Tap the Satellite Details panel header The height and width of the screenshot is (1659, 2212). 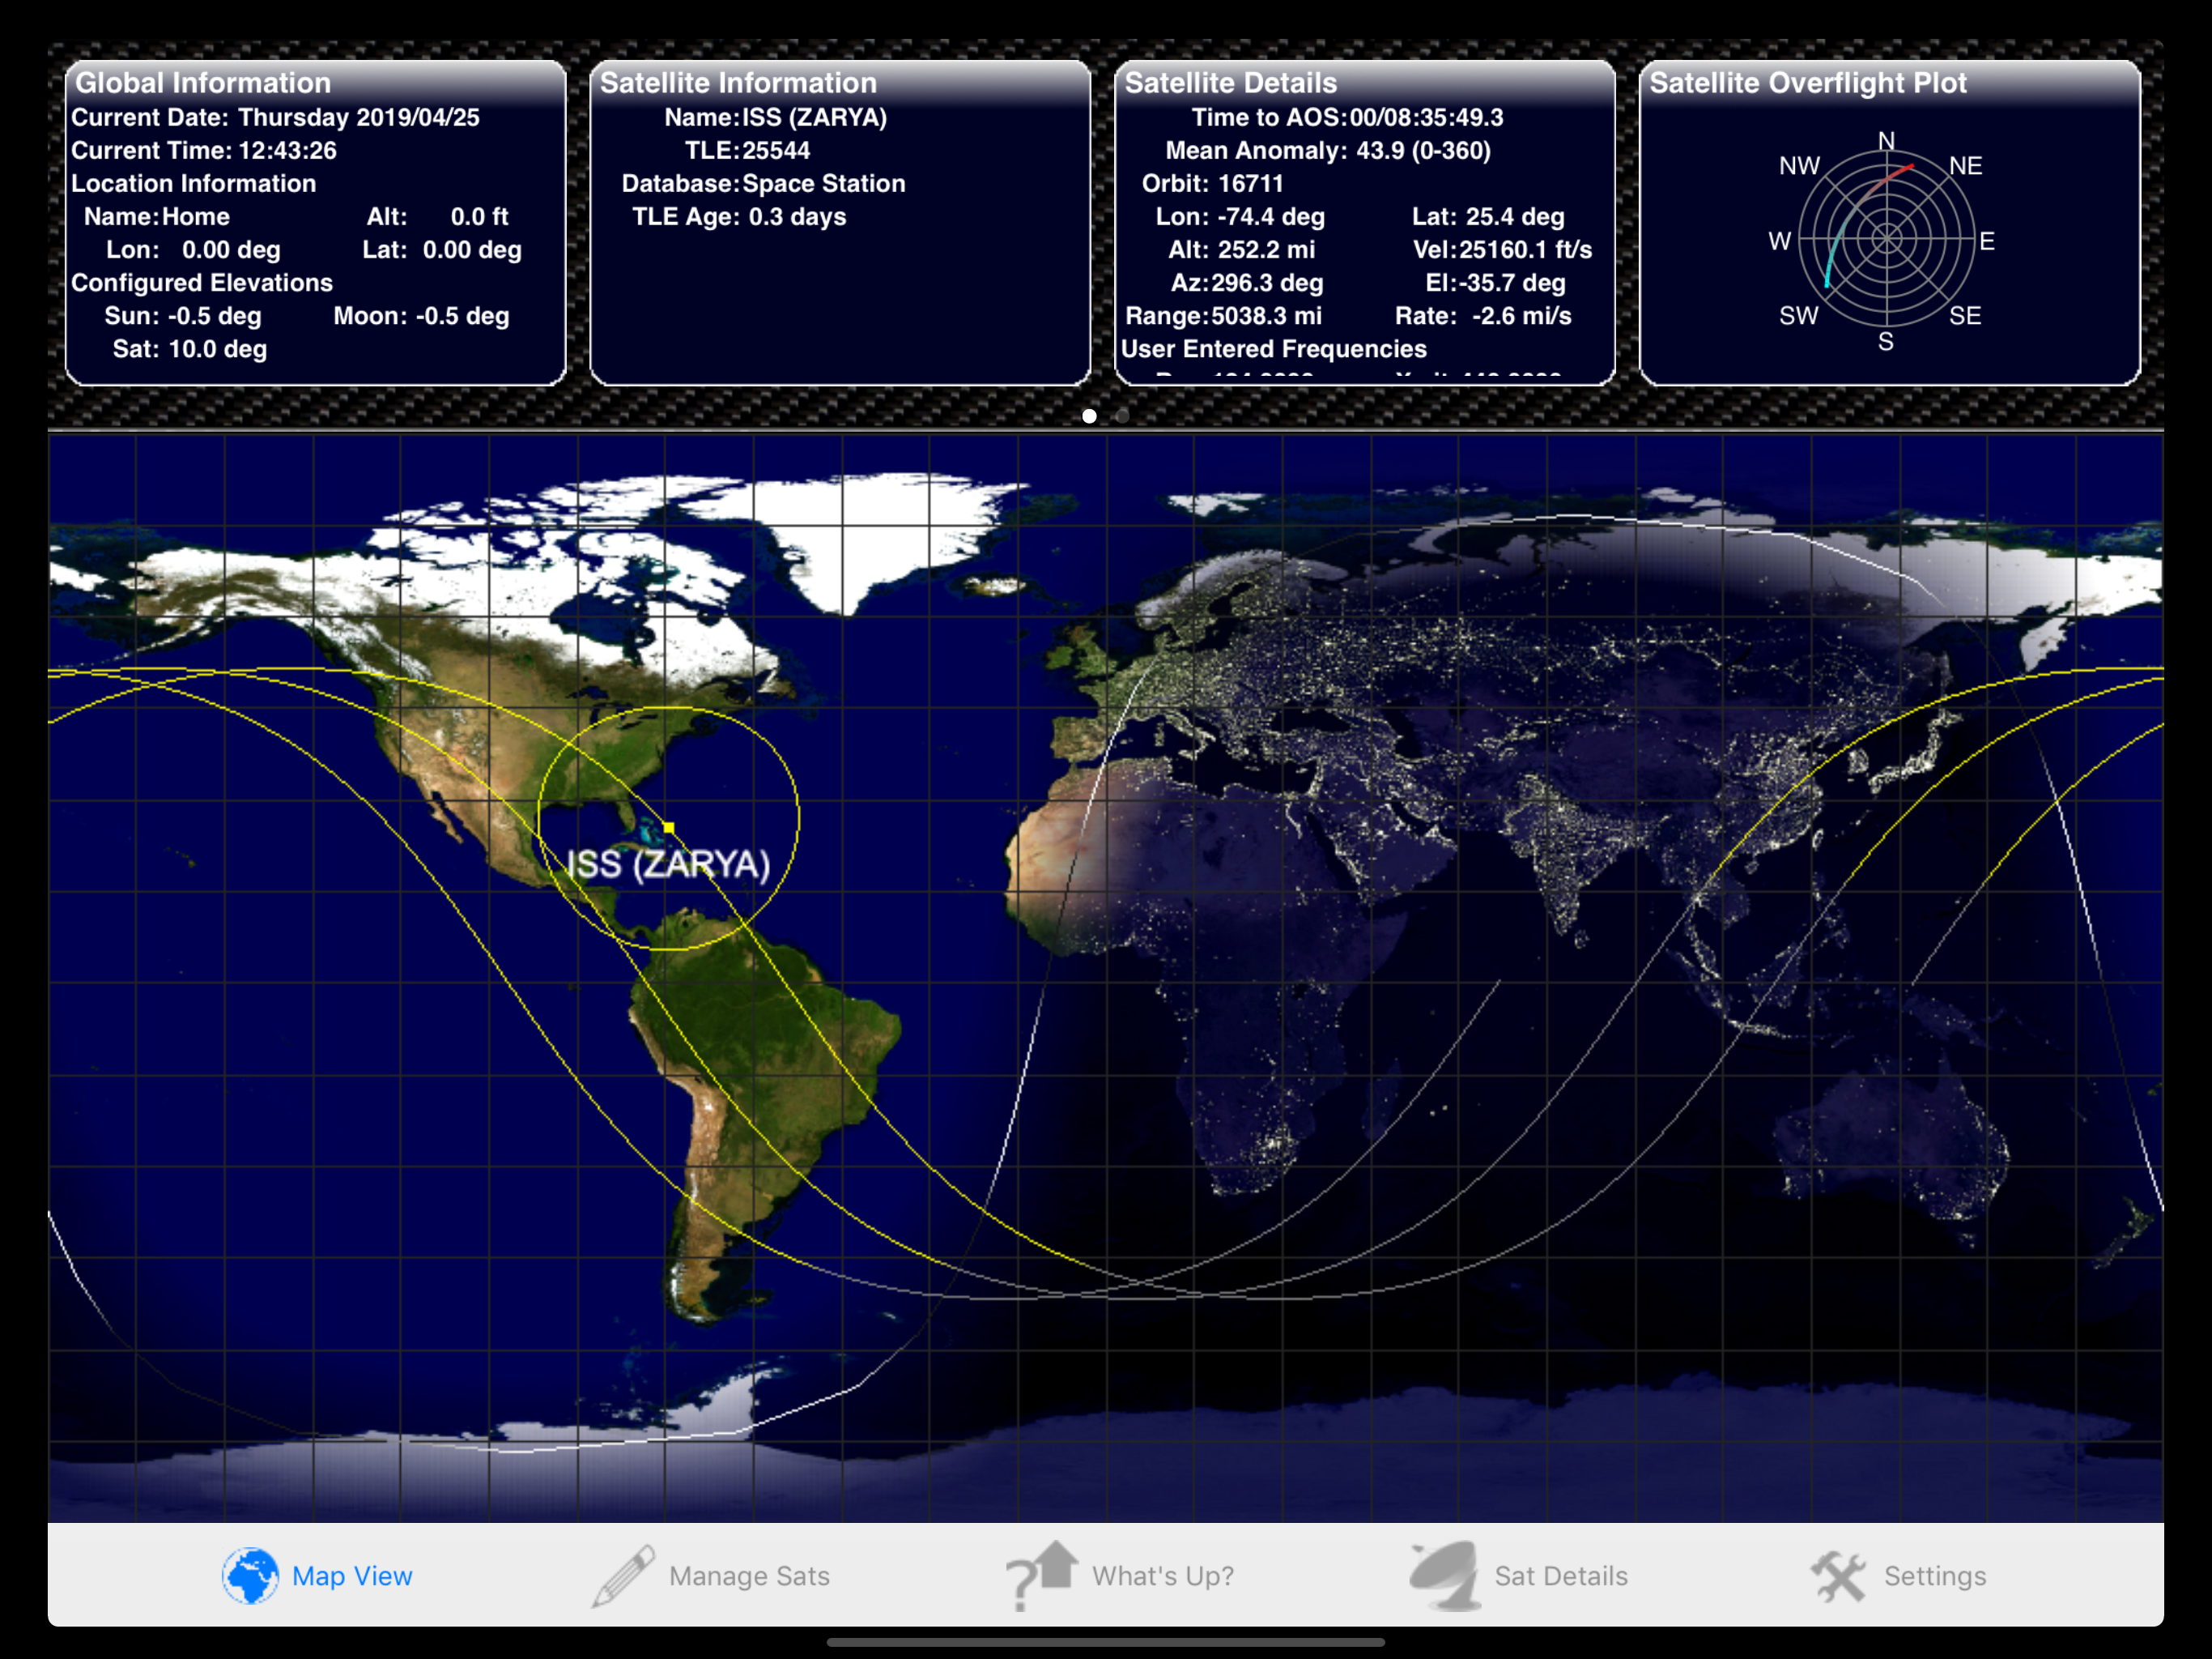pos(1231,82)
